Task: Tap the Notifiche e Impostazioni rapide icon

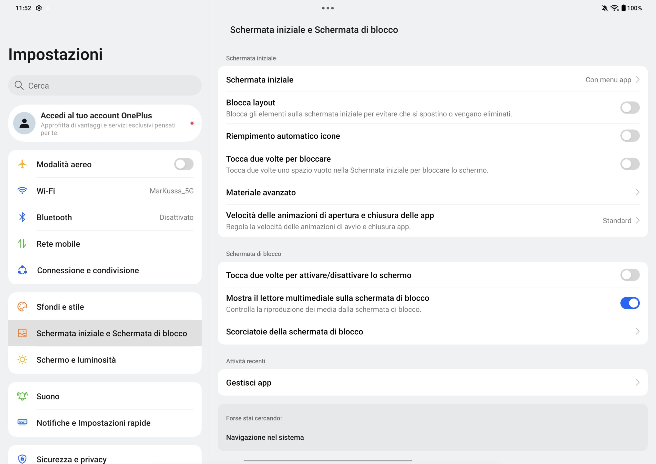Action: click(x=22, y=422)
